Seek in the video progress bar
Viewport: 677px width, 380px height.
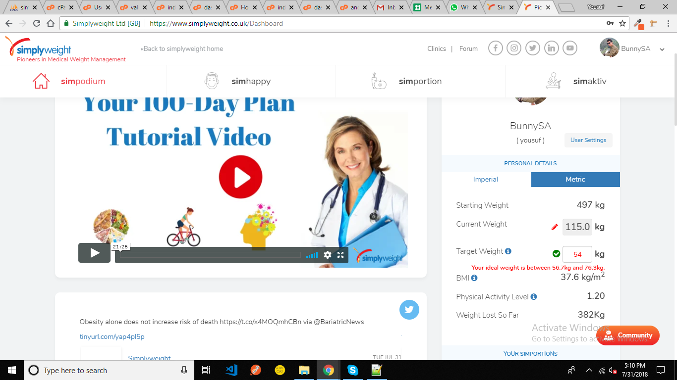(x=210, y=255)
